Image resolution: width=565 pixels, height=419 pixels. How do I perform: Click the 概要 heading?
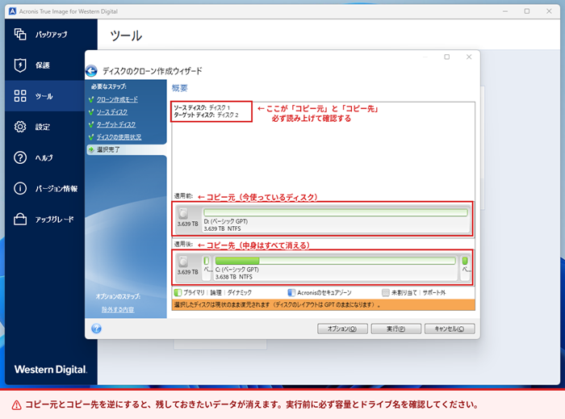click(x=179, y=88)
